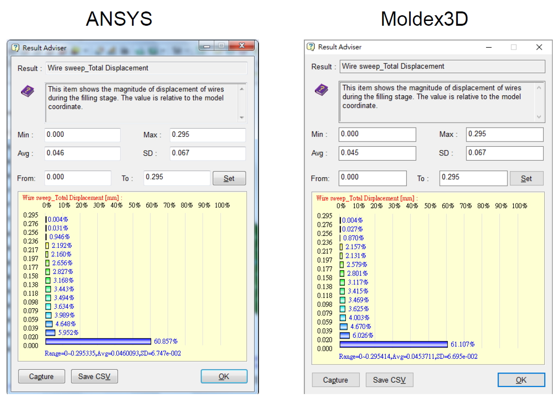Click description scrollbar down arrow in ANSYS window
The width and height of the screenshot is (559, 395).
click(242, 117)
